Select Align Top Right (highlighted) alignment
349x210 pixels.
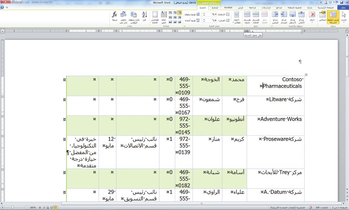tap(179, 13)
